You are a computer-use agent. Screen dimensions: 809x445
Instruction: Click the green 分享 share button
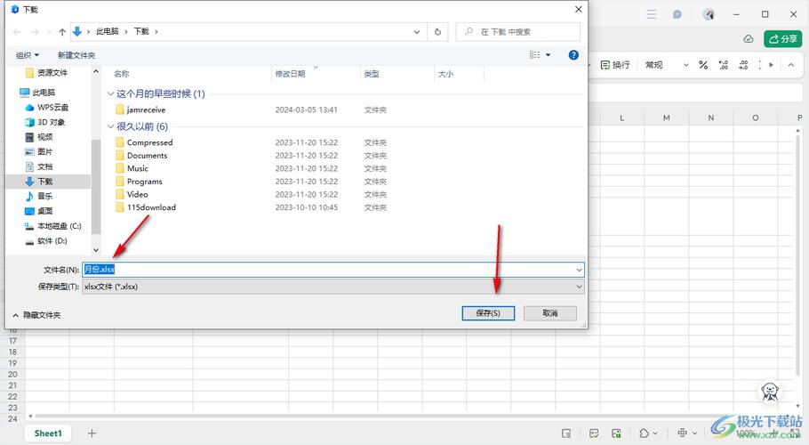point(784,38)
